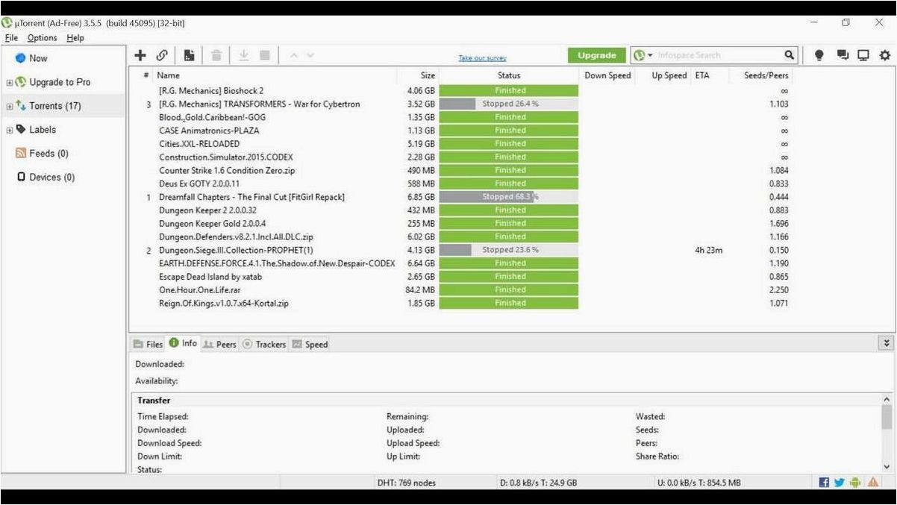Sort by the Down Speed column header
This screenshot has height=505, width=897.
coord(607,75)
